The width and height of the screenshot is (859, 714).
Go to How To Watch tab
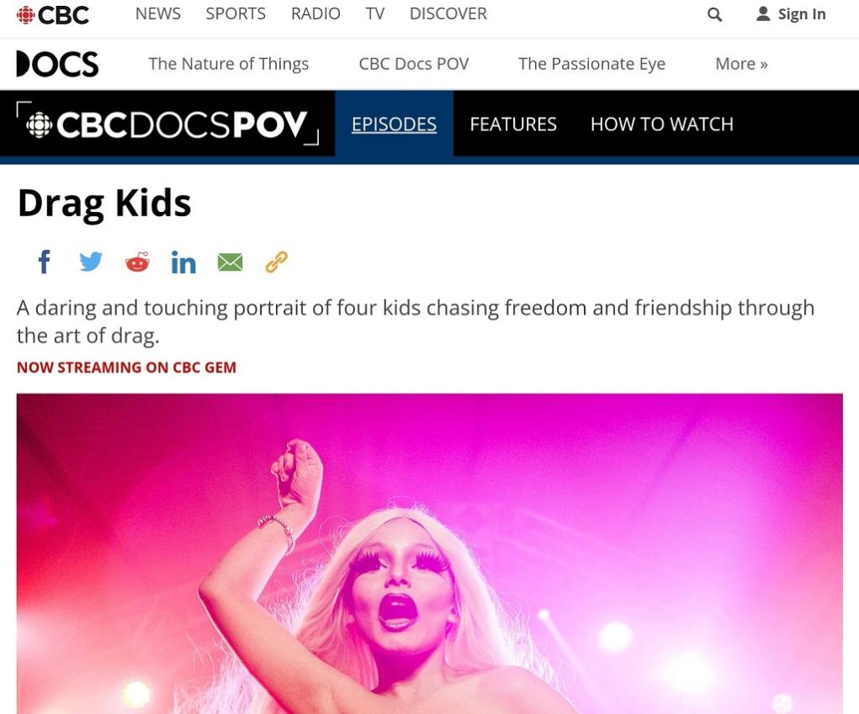662,124
